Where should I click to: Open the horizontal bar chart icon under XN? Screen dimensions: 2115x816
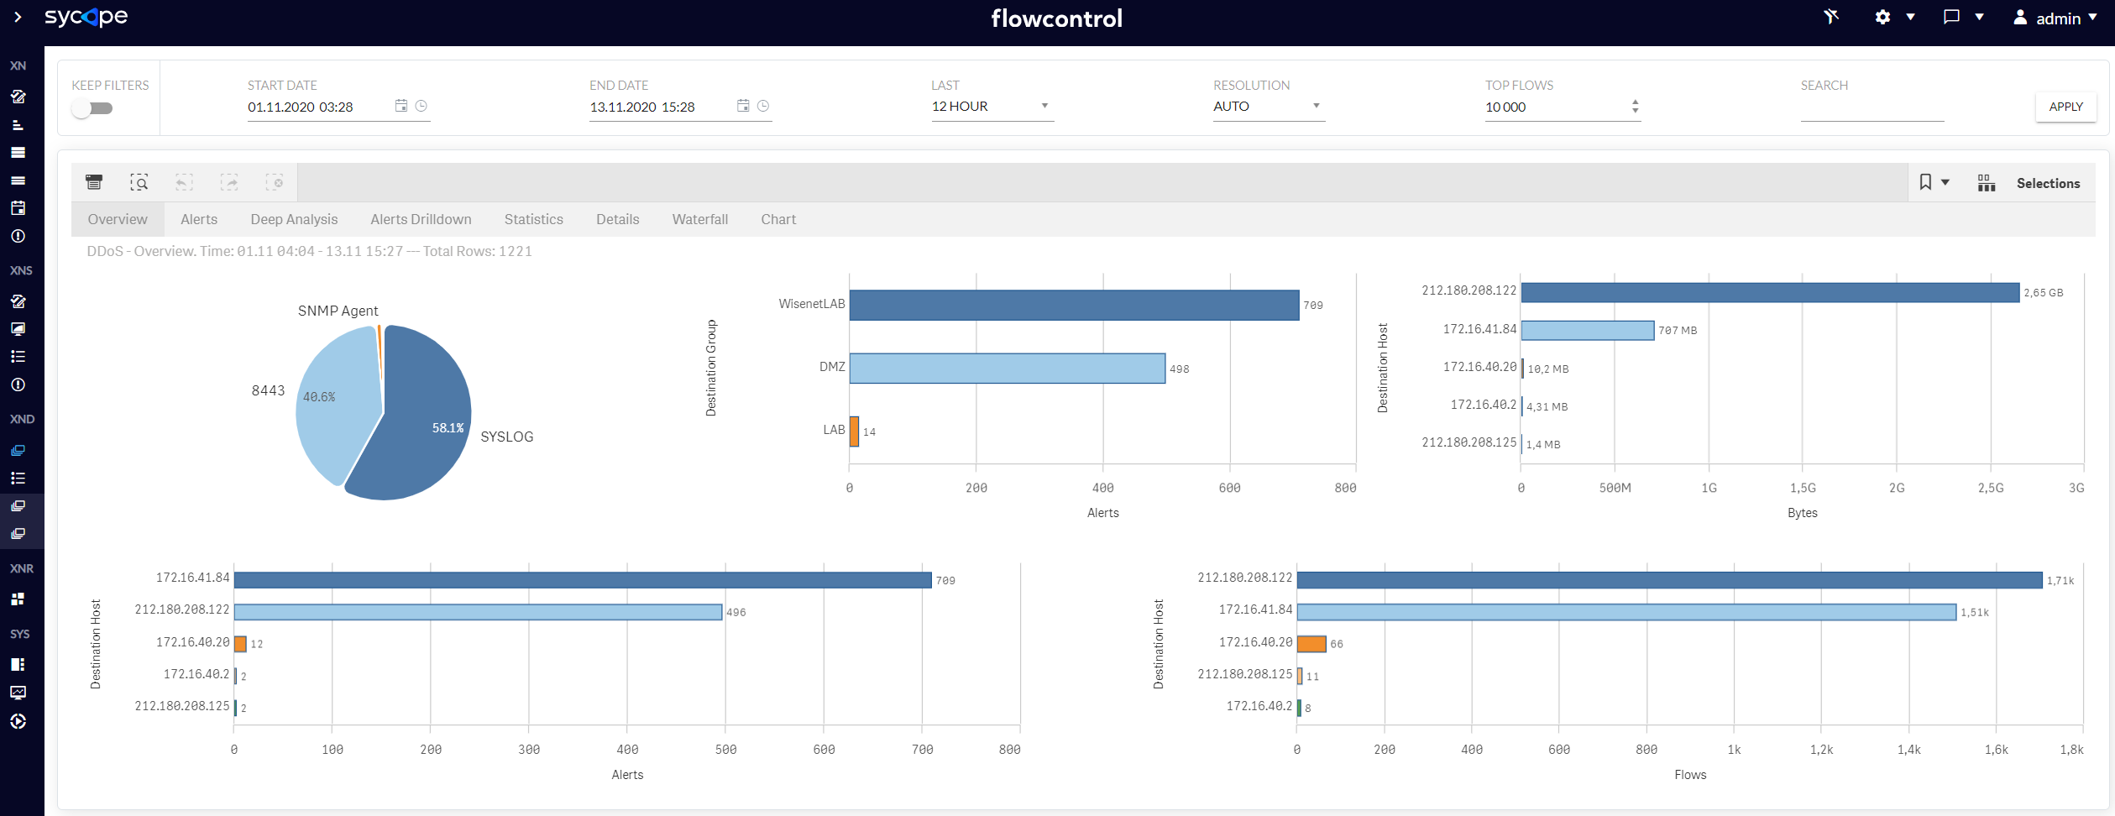click(18, 124)
